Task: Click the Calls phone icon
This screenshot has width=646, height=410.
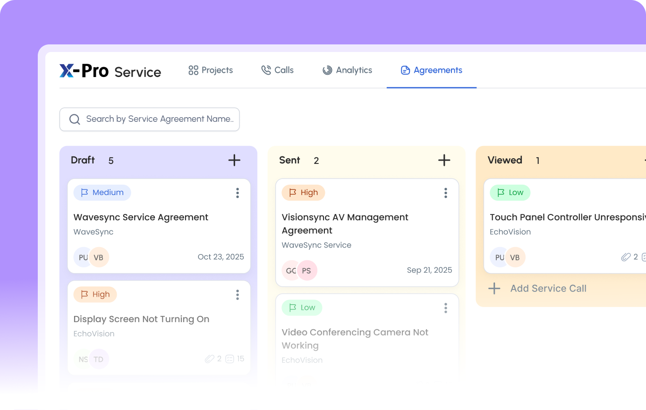Action: click(x=266, y=70)
